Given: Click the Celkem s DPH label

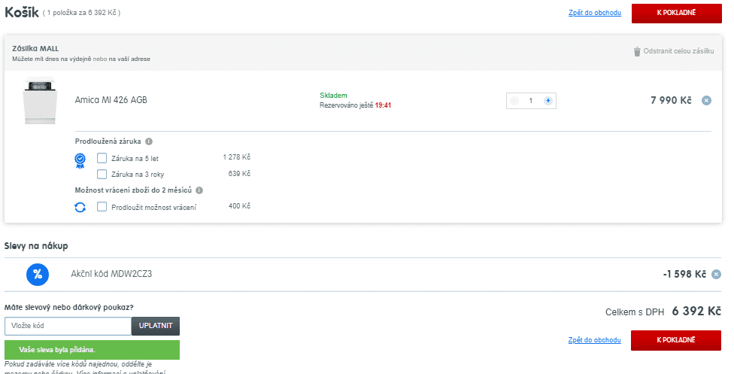Looking at the screenshot, I should tap(635, 312).
